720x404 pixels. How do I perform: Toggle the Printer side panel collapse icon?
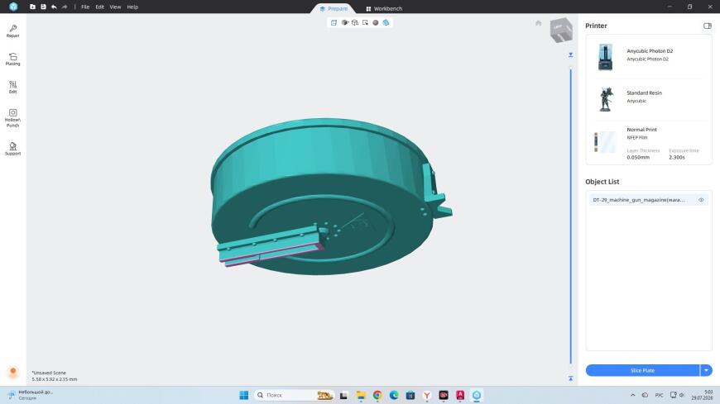tap(707, 26)
